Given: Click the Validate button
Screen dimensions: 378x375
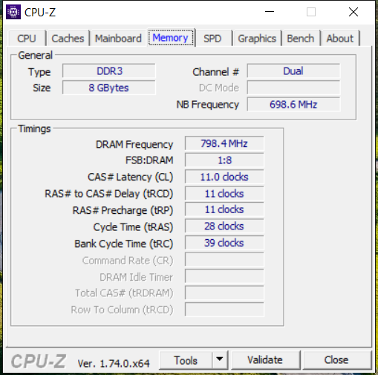Looking at the screenshot, I should [x=265, y=360].
